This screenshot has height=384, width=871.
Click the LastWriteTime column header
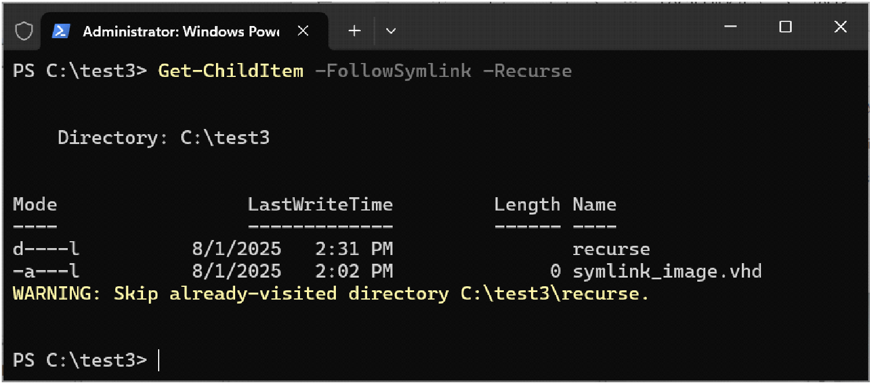point(320,204)
